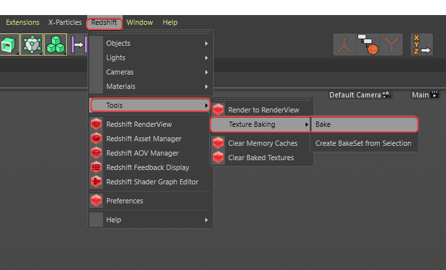Expand the Lights submenu
The image size is (446, 270).
pos(151,58)
